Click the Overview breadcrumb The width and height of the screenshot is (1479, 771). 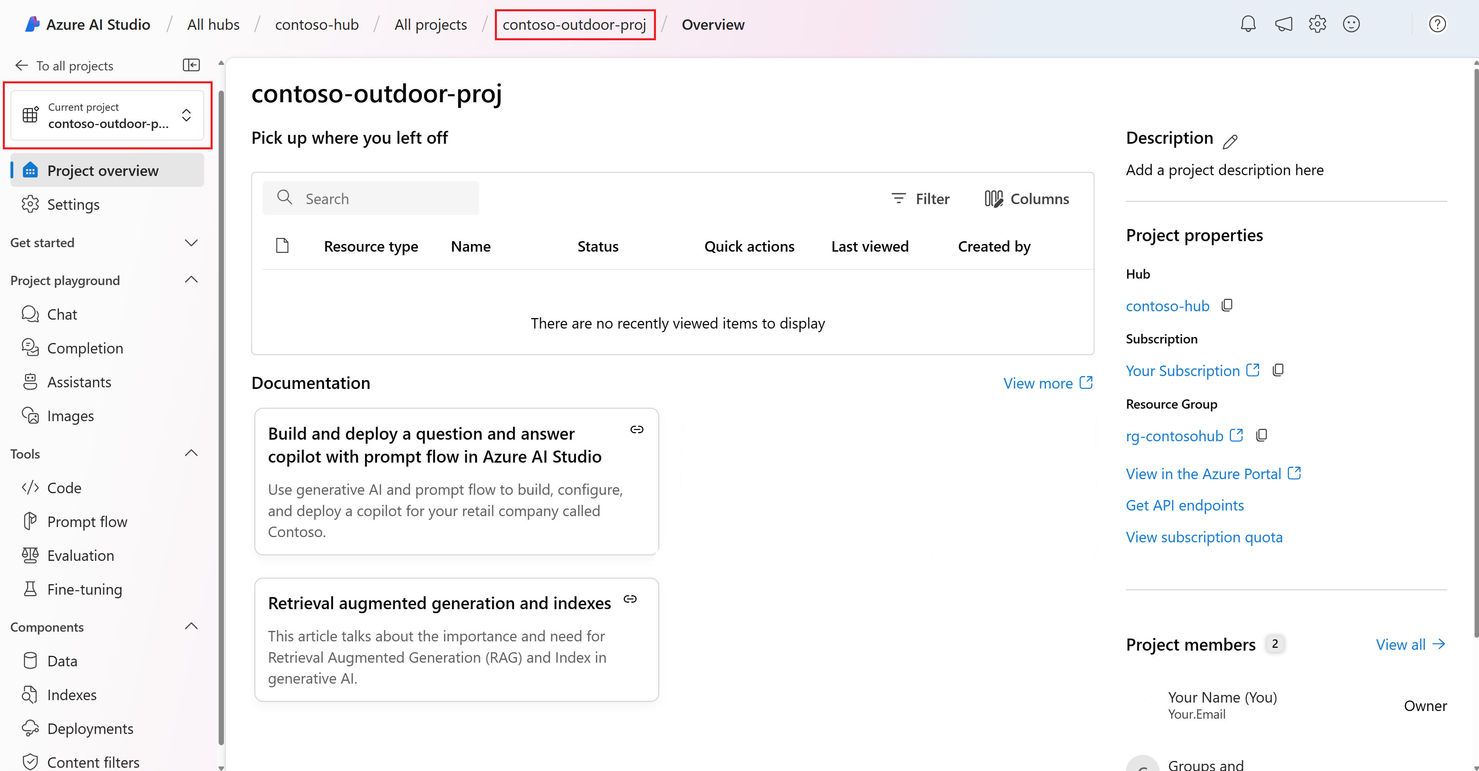(x=712, y=24)
